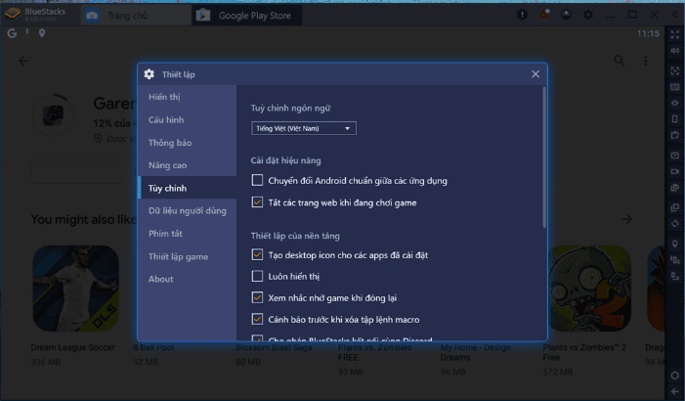Open Dream League Soccer app thumbnail
Image resolution: width=685 pixels, height=401 pixels.
[75, 289]
